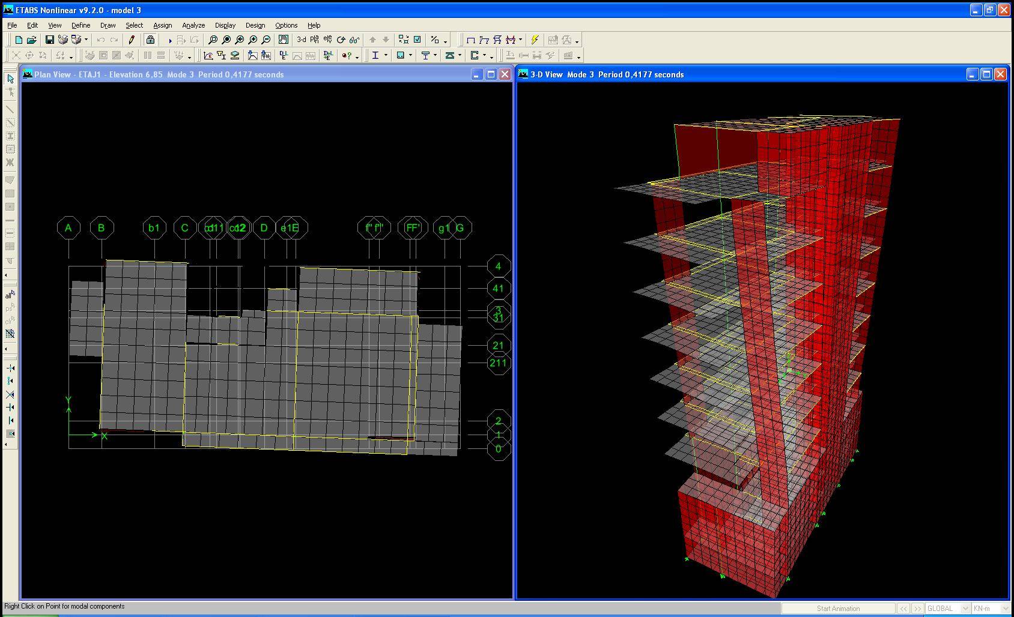
Task: Open the Define menu
Action: [80, 25]
